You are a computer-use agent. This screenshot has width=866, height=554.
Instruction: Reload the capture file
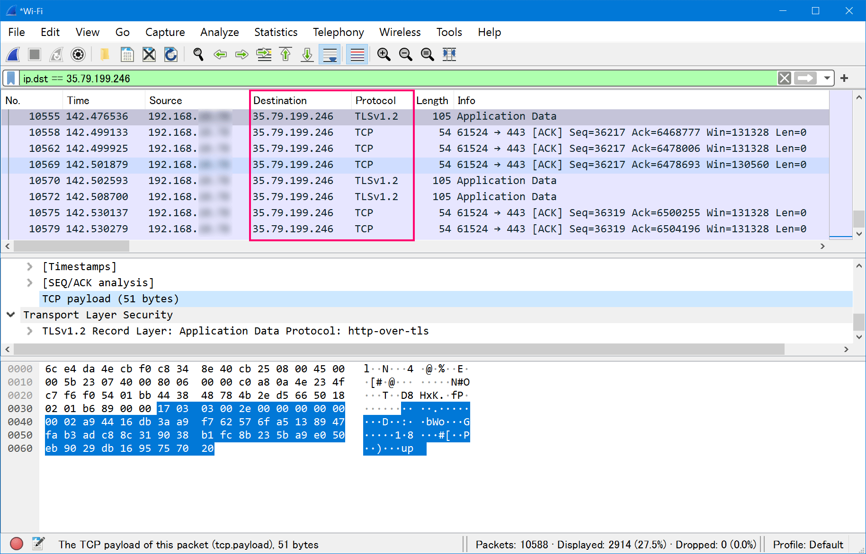[x=171, y=54]
